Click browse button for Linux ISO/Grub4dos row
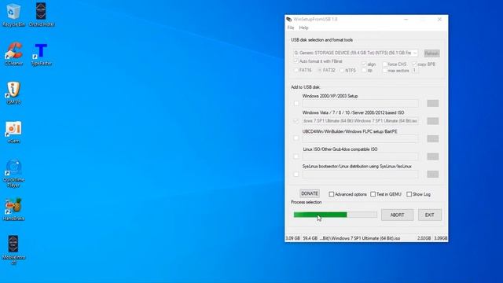 [x=433, y=156]
